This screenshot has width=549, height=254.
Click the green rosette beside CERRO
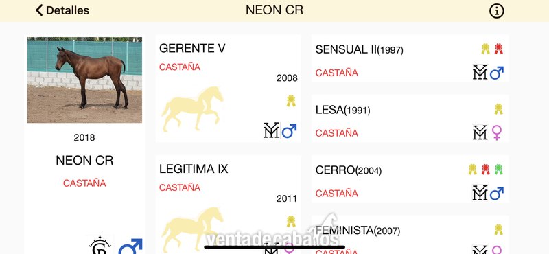tap(499, 169)
